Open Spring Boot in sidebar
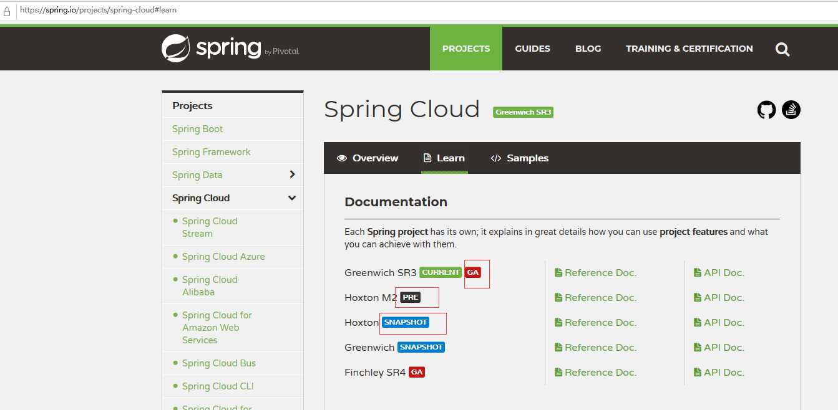This screenshot has width=838, height=410. coord(197,128)
